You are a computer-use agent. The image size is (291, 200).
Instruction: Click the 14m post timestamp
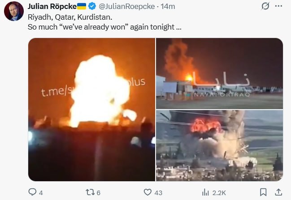168,6
